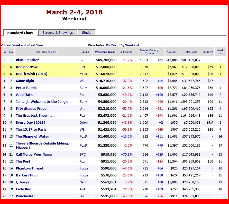
Task: Open the Darkest Hour movie page
Action: pos(27,175)
